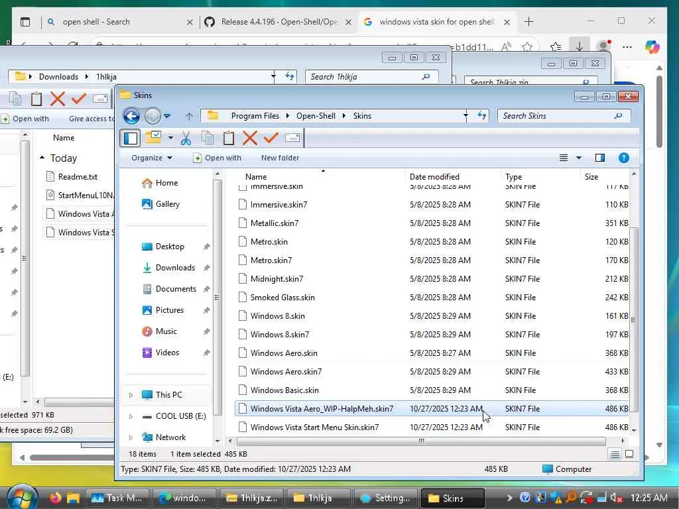The width and height of the screenshot is (679, 509).
Task: Click New folder in the command bar
Action: tap(280, 158)
